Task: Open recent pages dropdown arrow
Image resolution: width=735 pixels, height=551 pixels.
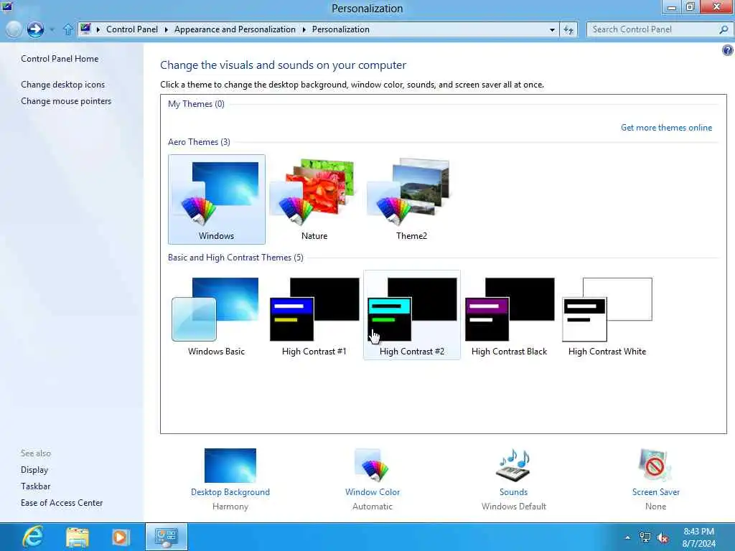Action: 52,29
